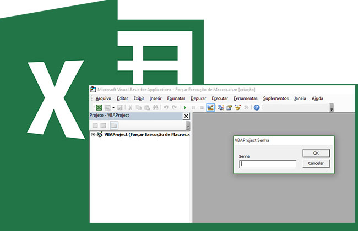Image resolution: width=358 pixels, height=231 pixels.
Task: Close the Projeto - VBAProject panel
Action: click(186, 116)
